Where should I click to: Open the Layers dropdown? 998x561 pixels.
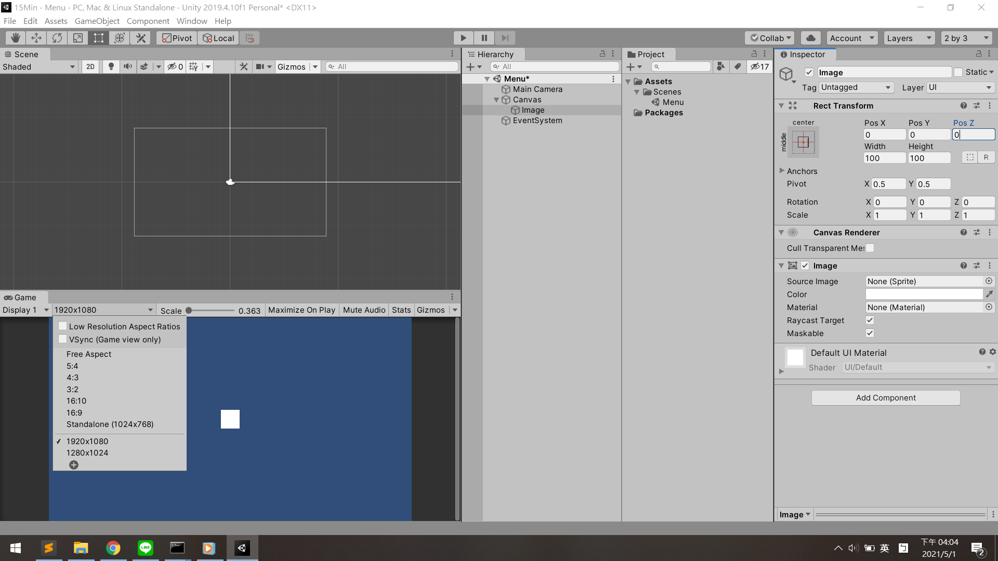pos(909,38)
